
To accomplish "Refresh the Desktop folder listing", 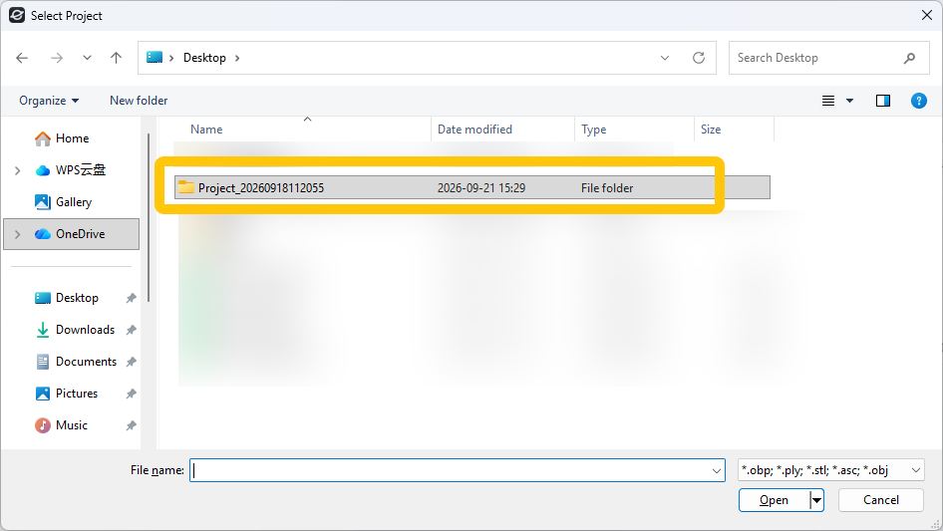I will (698, 58).
